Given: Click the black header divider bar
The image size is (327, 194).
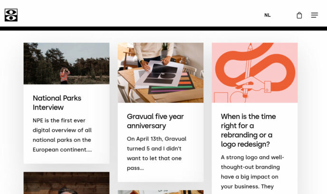Looking at the screenshot, I should coord(163,28).
